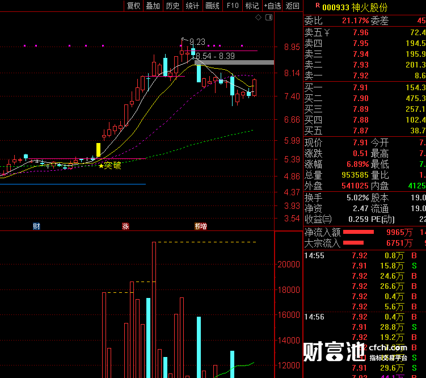The width and height of the screenshot is (426, 378).
Task: Click buy-four price 7.88
Action: (x=361, y=120)
